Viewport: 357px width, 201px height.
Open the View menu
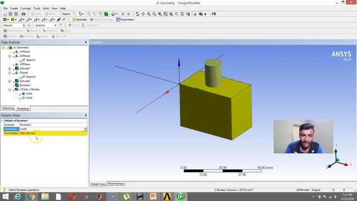coord(55,8)
